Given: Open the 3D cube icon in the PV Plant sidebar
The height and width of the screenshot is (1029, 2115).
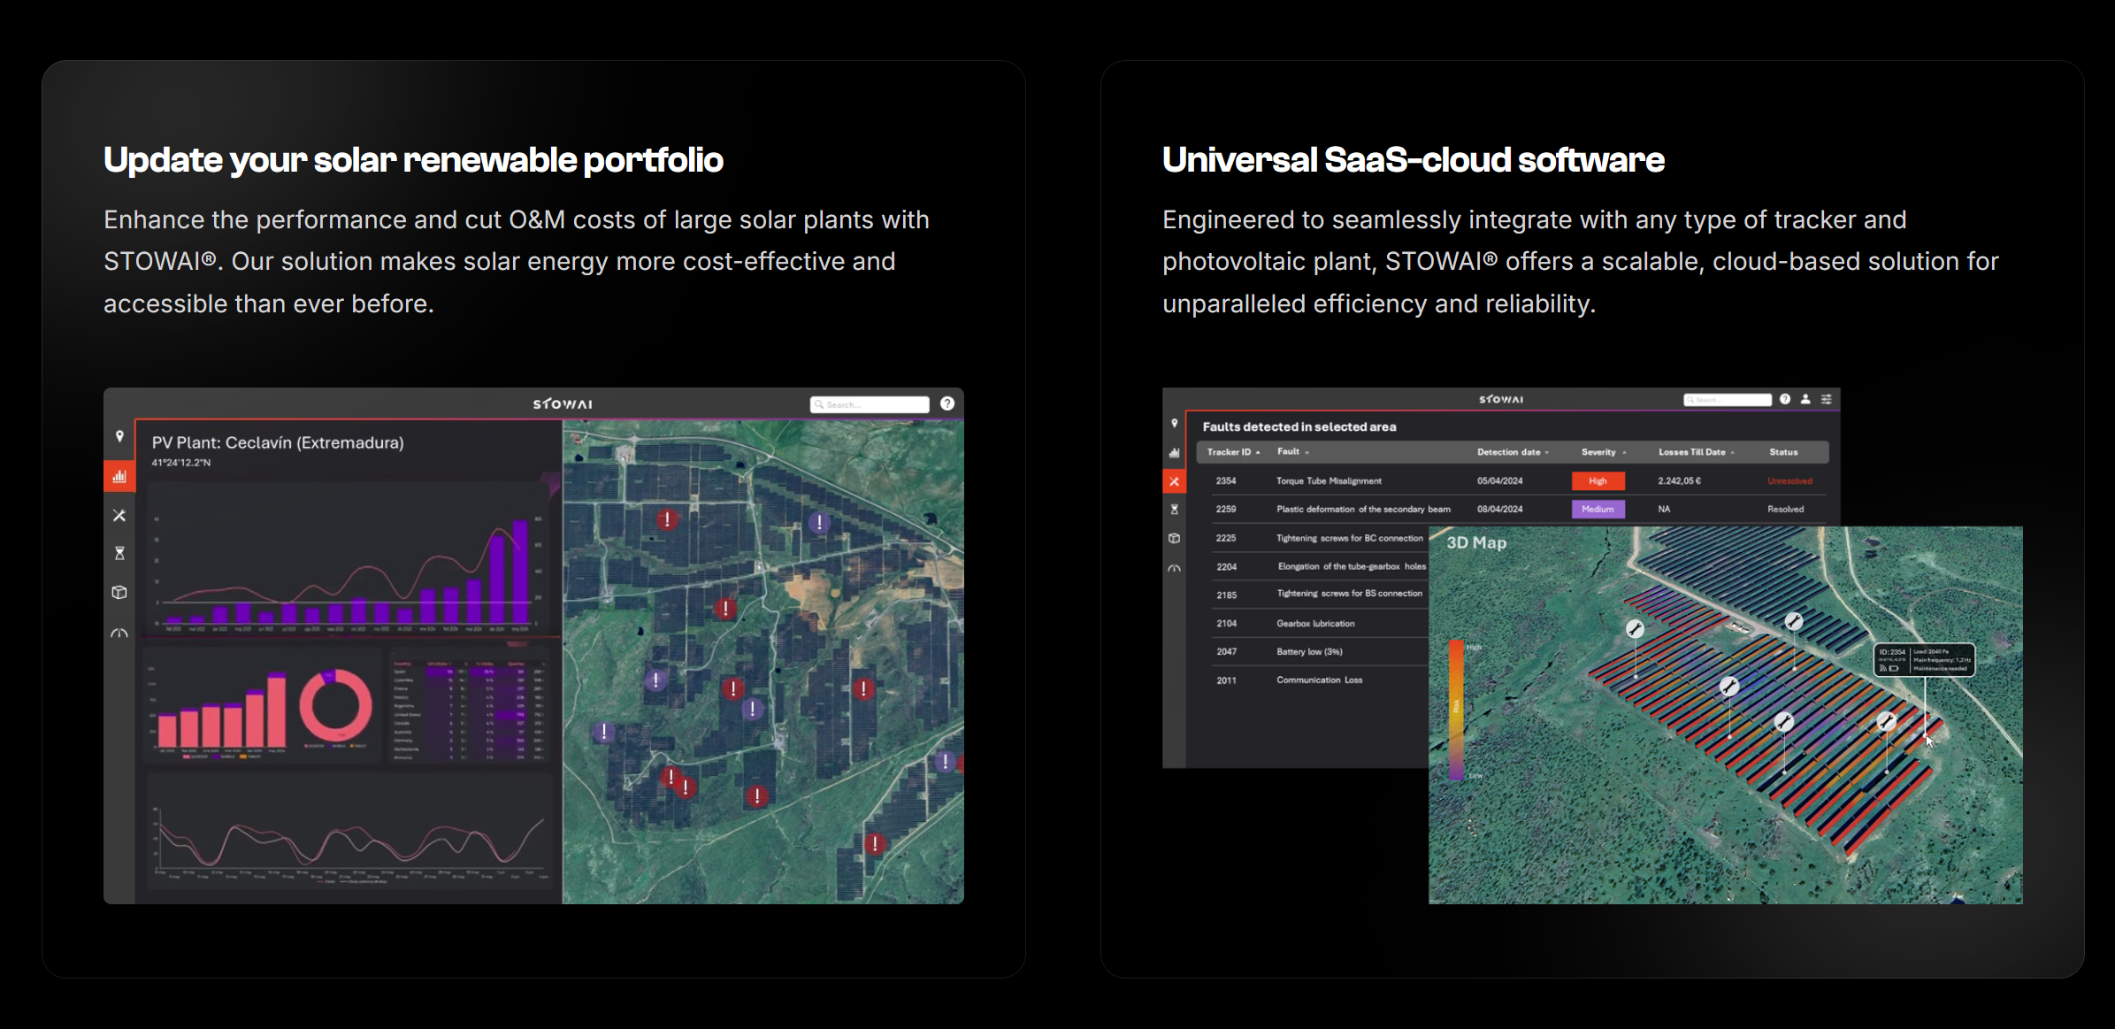Looking at the screenshot, I should pyautogui.click(x=119, y=592).
